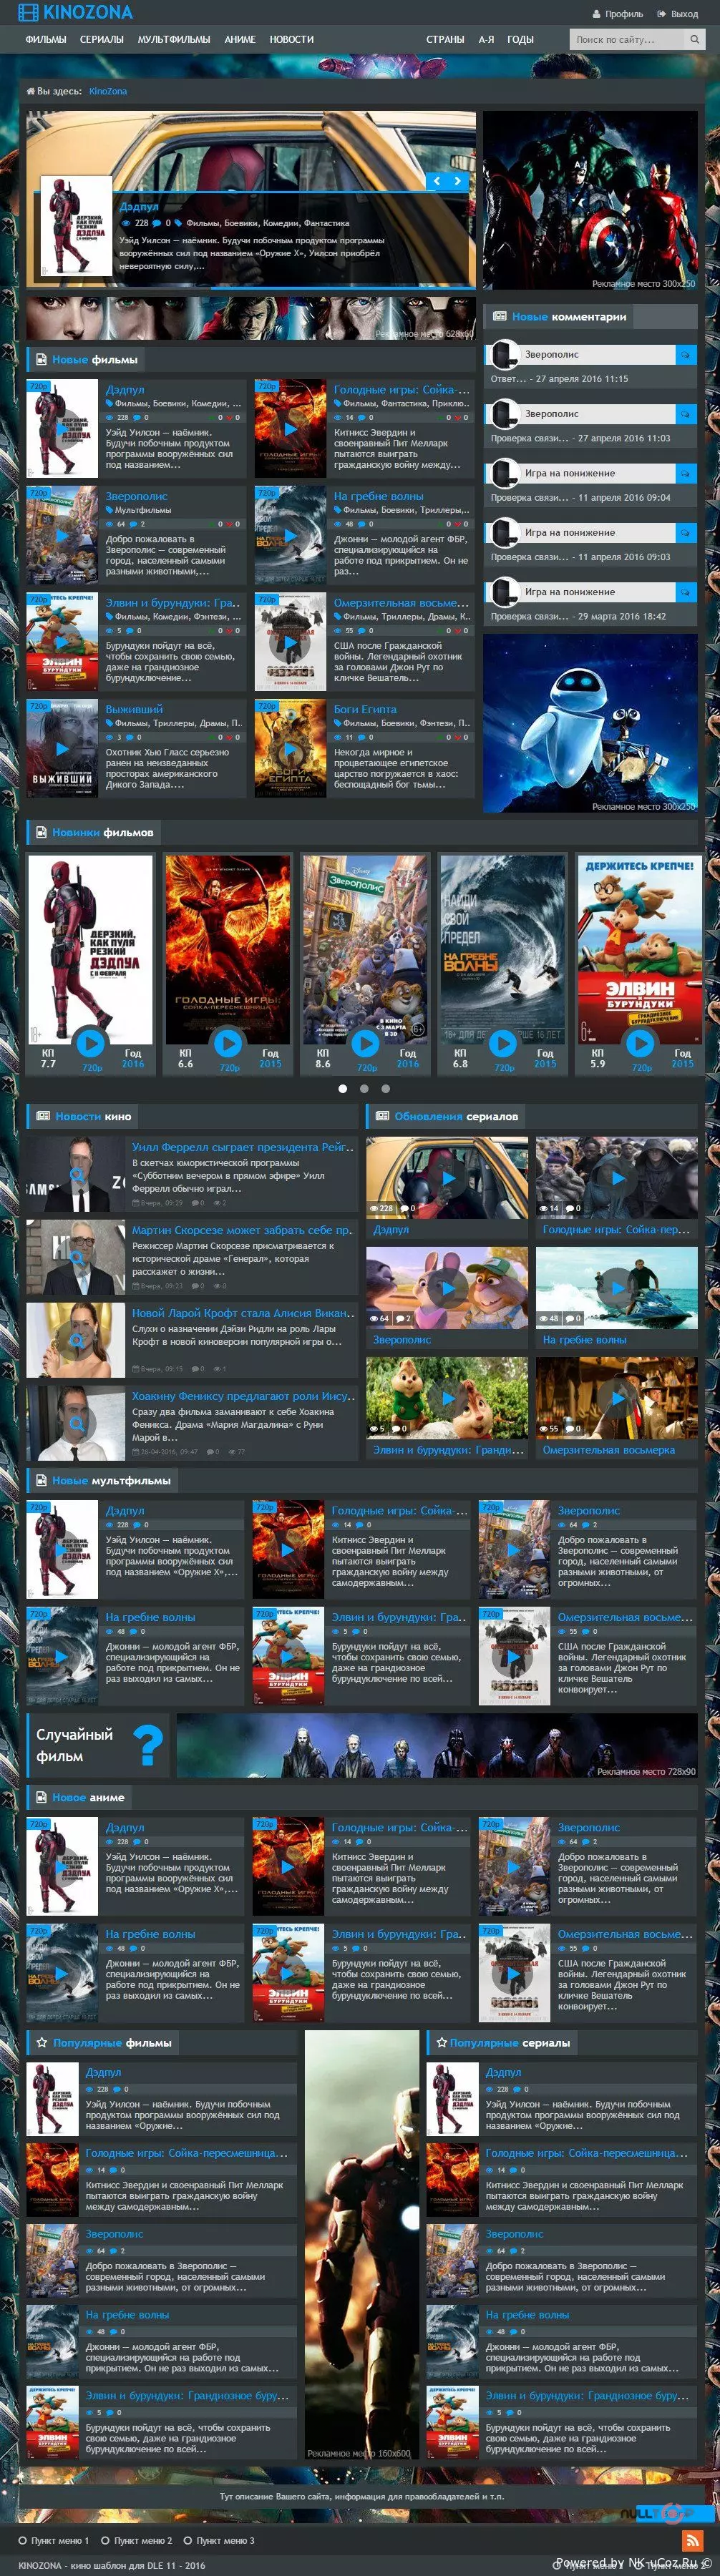This screenshot has height=2576, width=720.
Task: Reply icon on comment dated 11 апреля 09:03
Action: (x=686, y=533)
